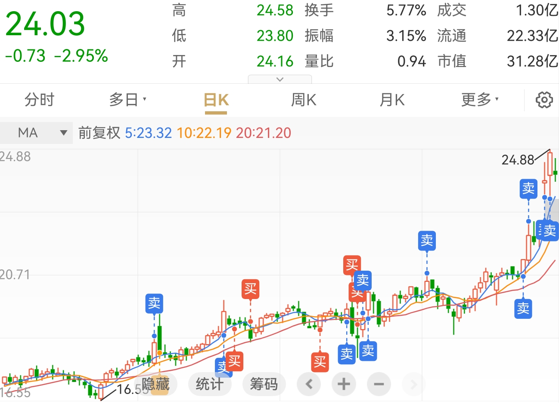Viewport: 559px width, 403px height.
Task: Click the MA20 value 20:21.20
Action: click(264, 133)
